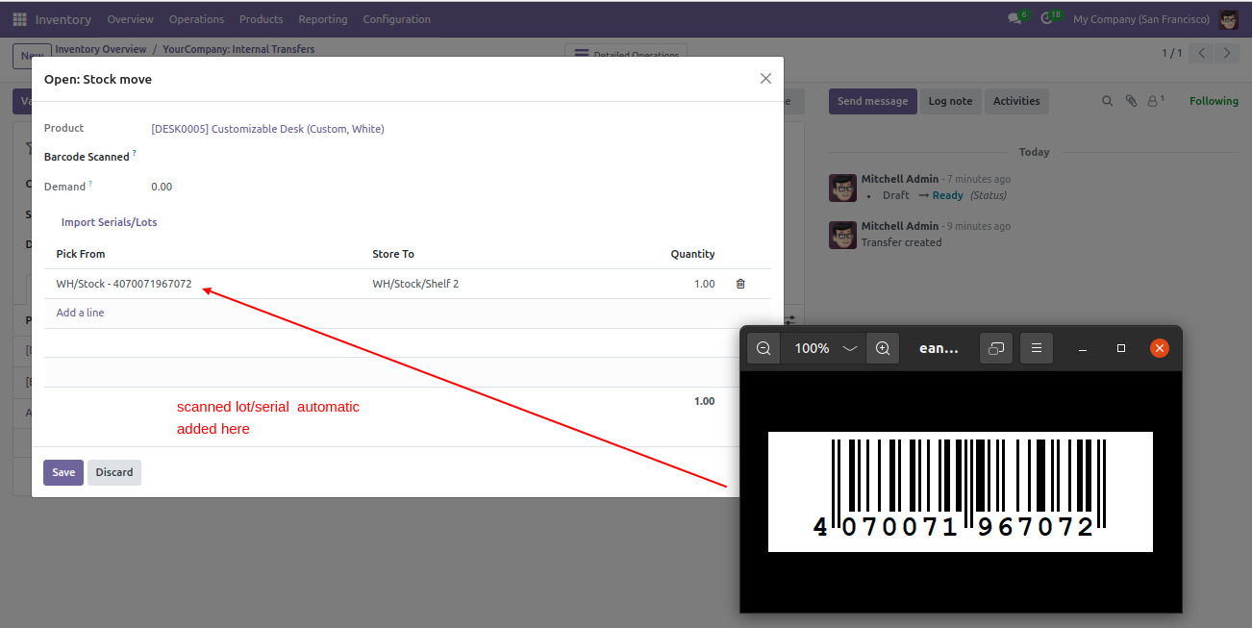Viewport: 1252px width, 628px height.
Task: Sort by Quantity column header
Action: pyautogui.click(x=692, y=254)
